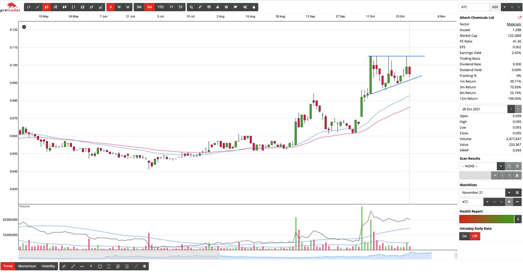Add ATC to the watchlist
Image resolution: width=523 pixels, height=273 pixels.
point(509,202)
